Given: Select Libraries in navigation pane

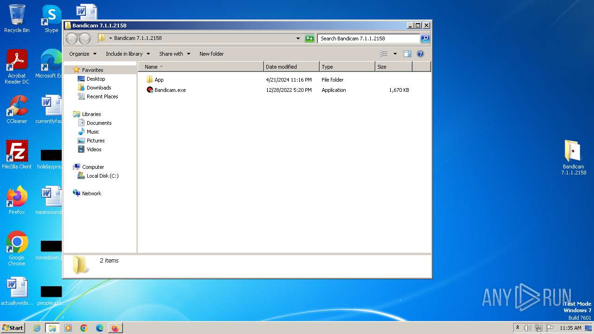Looking at the screenshot, I should tap(91, 114).
